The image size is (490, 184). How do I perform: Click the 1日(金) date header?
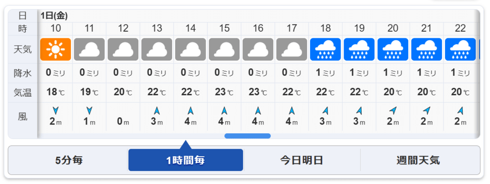(x=55, y=15)
